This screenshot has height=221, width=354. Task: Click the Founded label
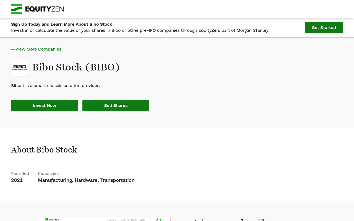[20, 173]
